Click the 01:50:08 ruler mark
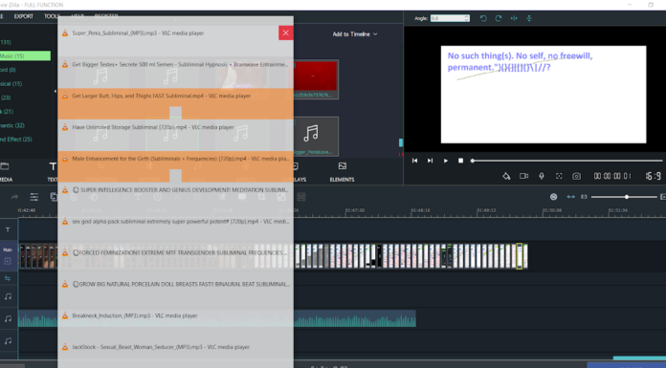 coord(552,210)
